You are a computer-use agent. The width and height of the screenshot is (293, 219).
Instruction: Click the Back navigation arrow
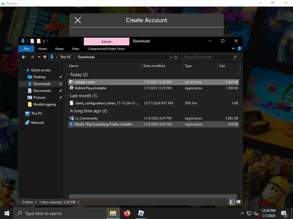(x=24, y=57)
